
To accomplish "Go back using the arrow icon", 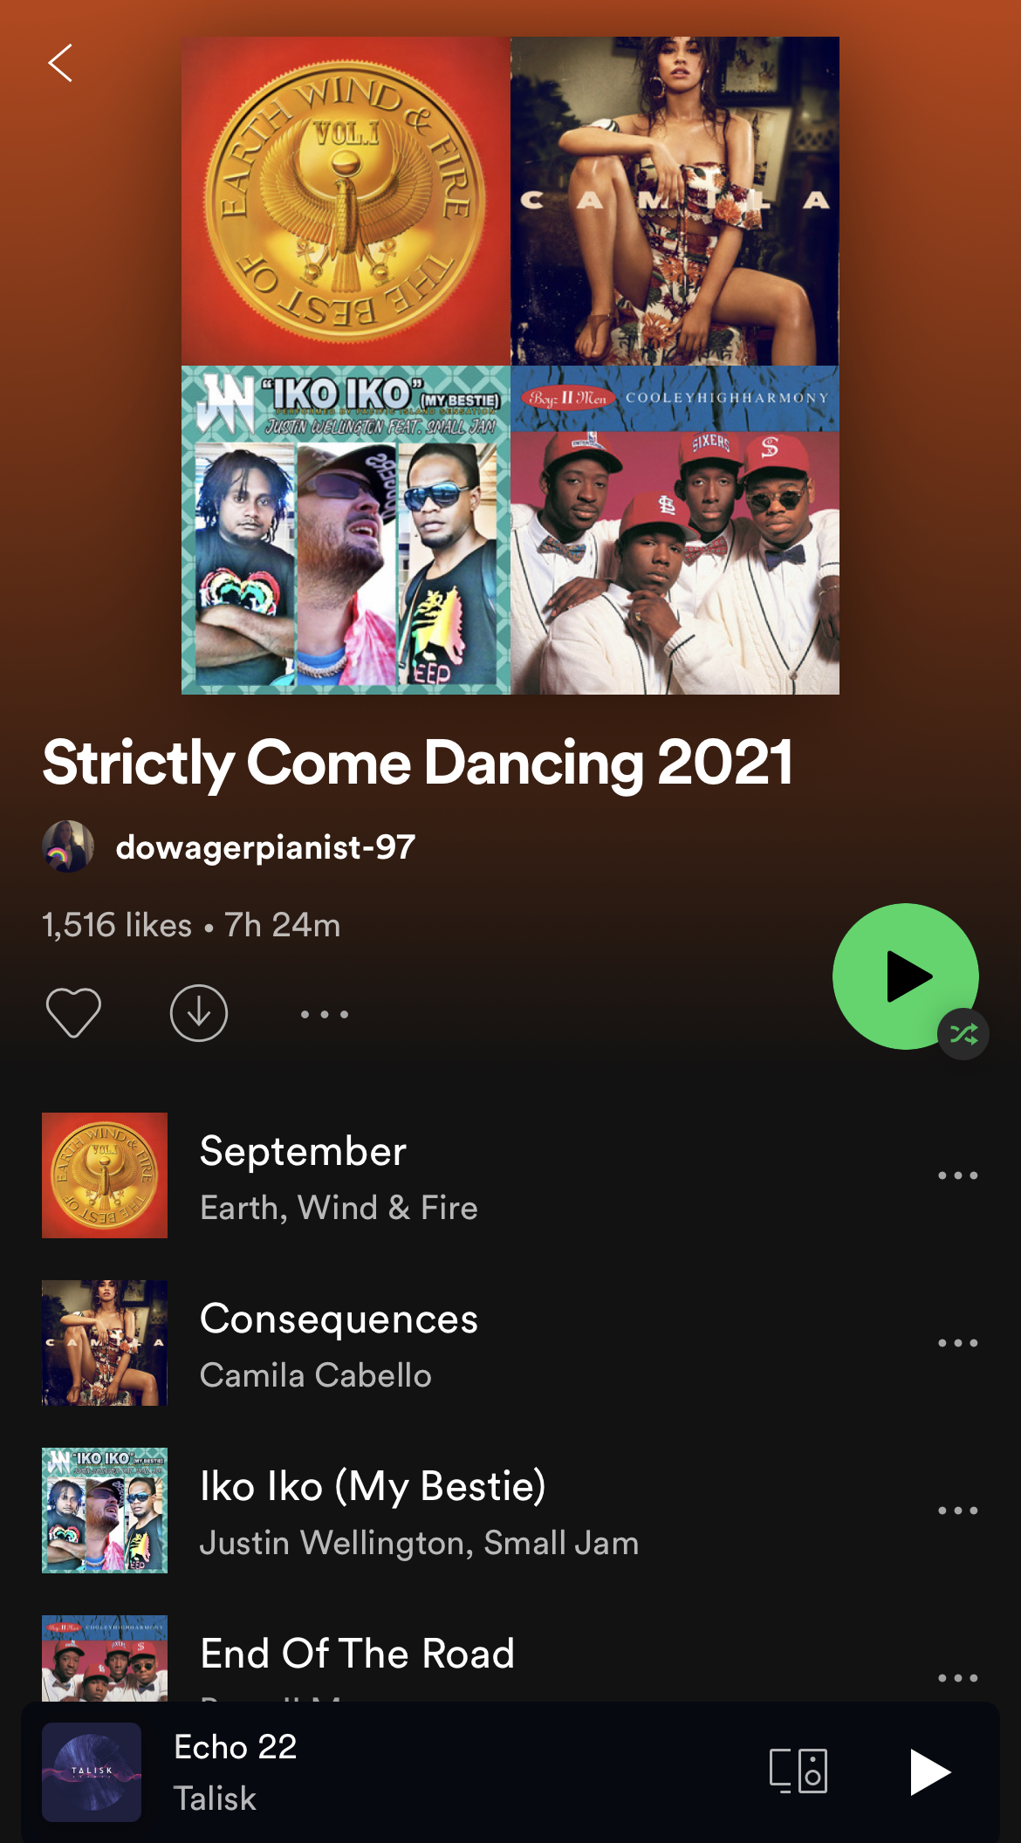I will pyautogui.click(x=60, y=63).
